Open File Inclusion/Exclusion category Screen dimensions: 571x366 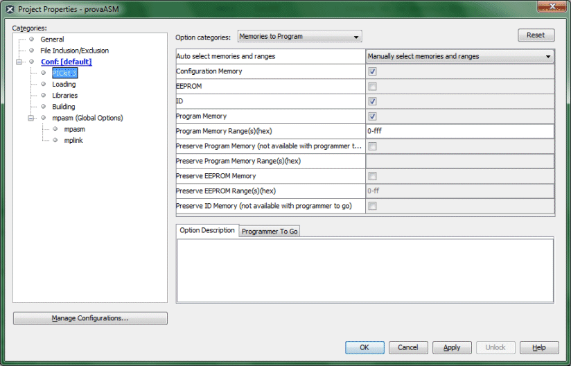click(74, 51)
